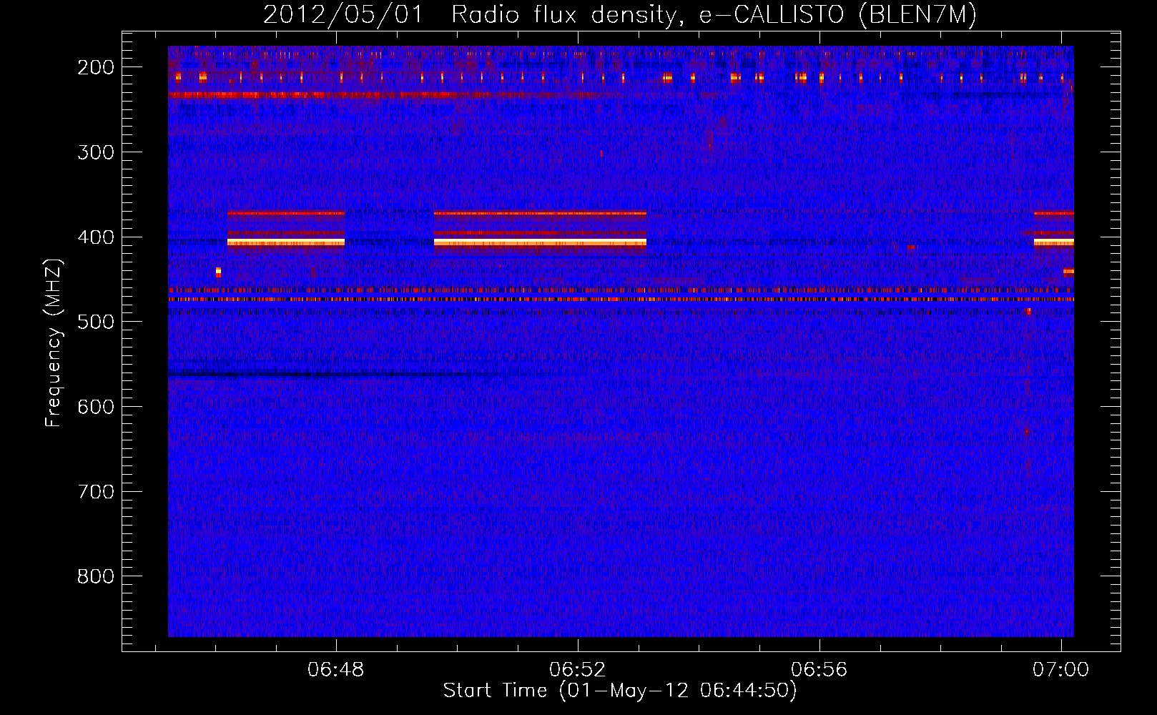Click the '700' frequency tick label

(x=96, y=492)
